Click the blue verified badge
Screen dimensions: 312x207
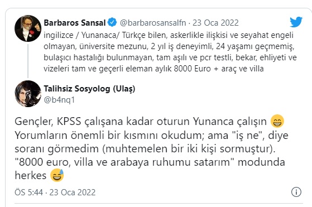point(112,22)
